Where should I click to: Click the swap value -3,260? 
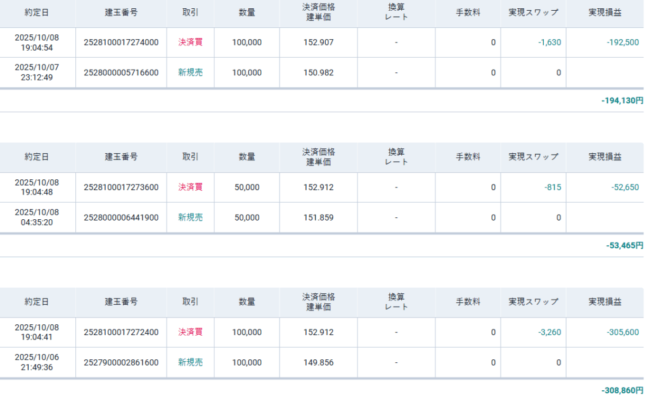[x=549, y=333]
